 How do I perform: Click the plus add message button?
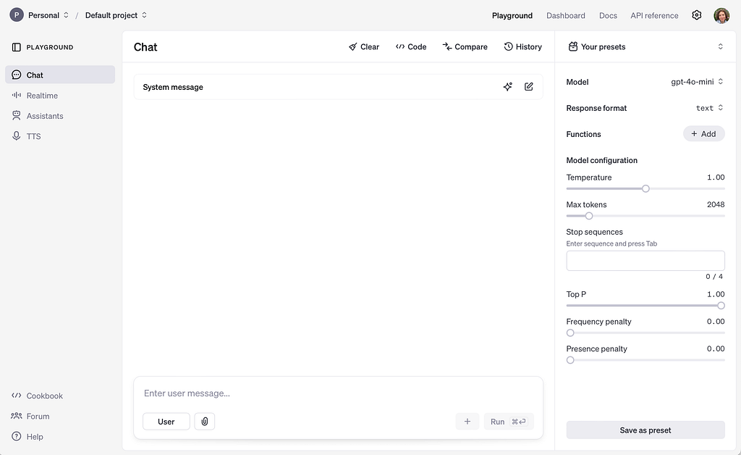467,422
